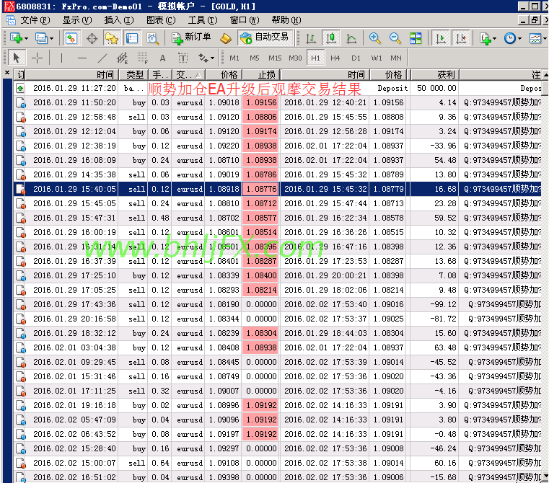Toggle the M5 timeframe
Image resolution: width=549 pixels, height=483 pixels.
click(255, 58)
